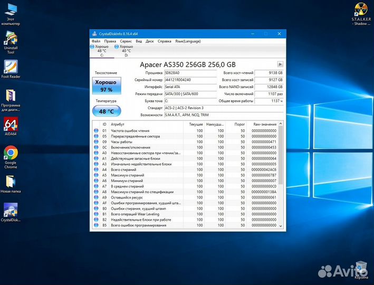Click status circle of attribute A4 row

pyautogui.click(x=96, y=169)
